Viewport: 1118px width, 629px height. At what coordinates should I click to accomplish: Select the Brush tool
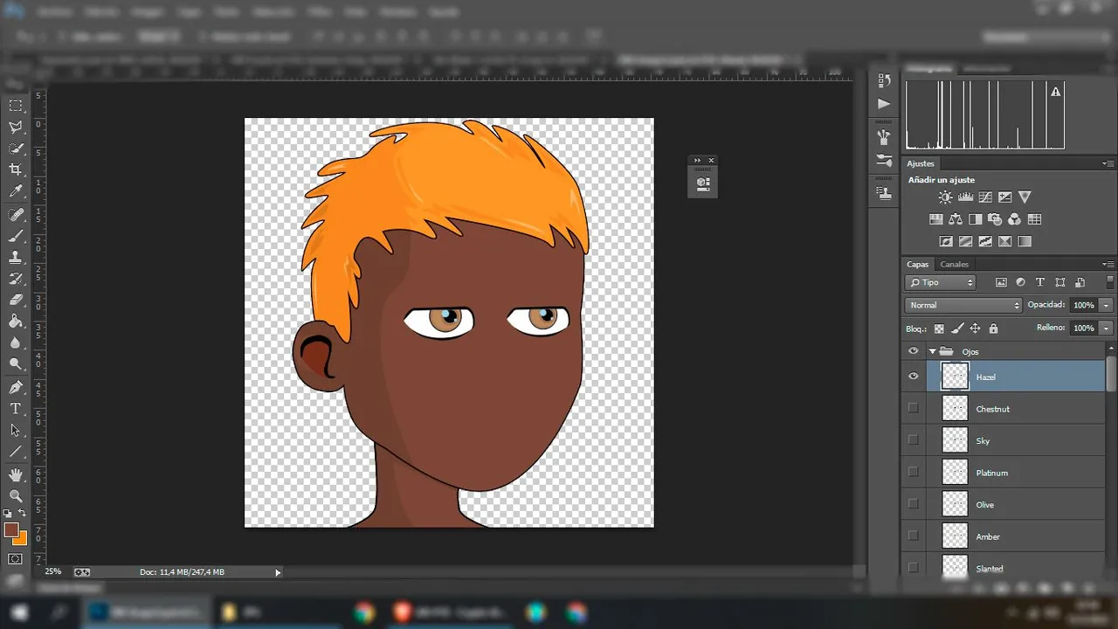tap(16, 236)
